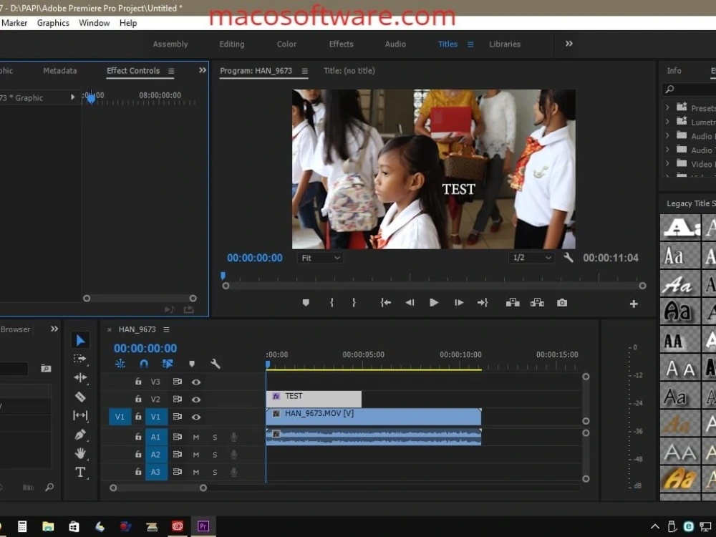This screenshot has height=537, width=716.
Task: Expand Graphic clip timeline triangle
Action: click(x=72, y=97)
